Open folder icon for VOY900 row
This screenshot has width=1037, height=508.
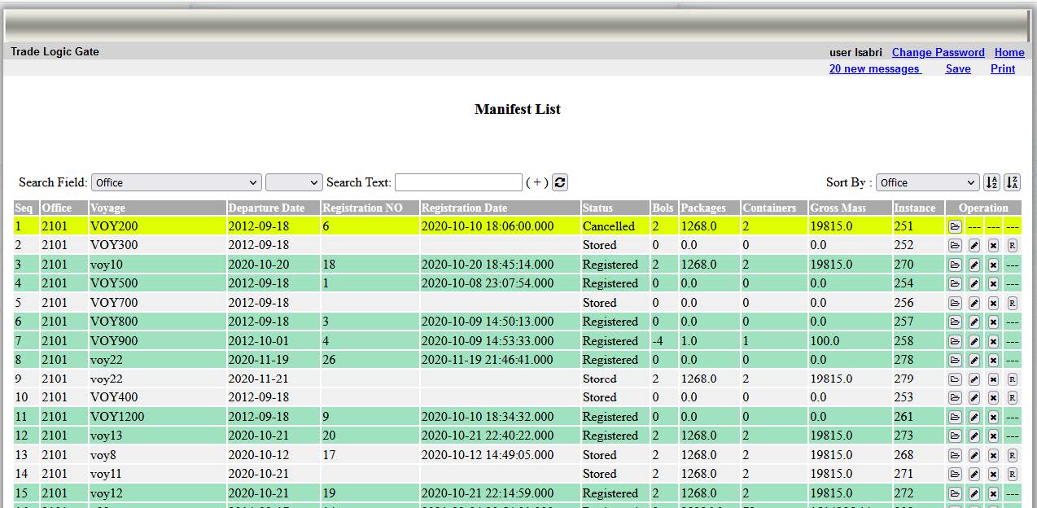coord(955,341)
